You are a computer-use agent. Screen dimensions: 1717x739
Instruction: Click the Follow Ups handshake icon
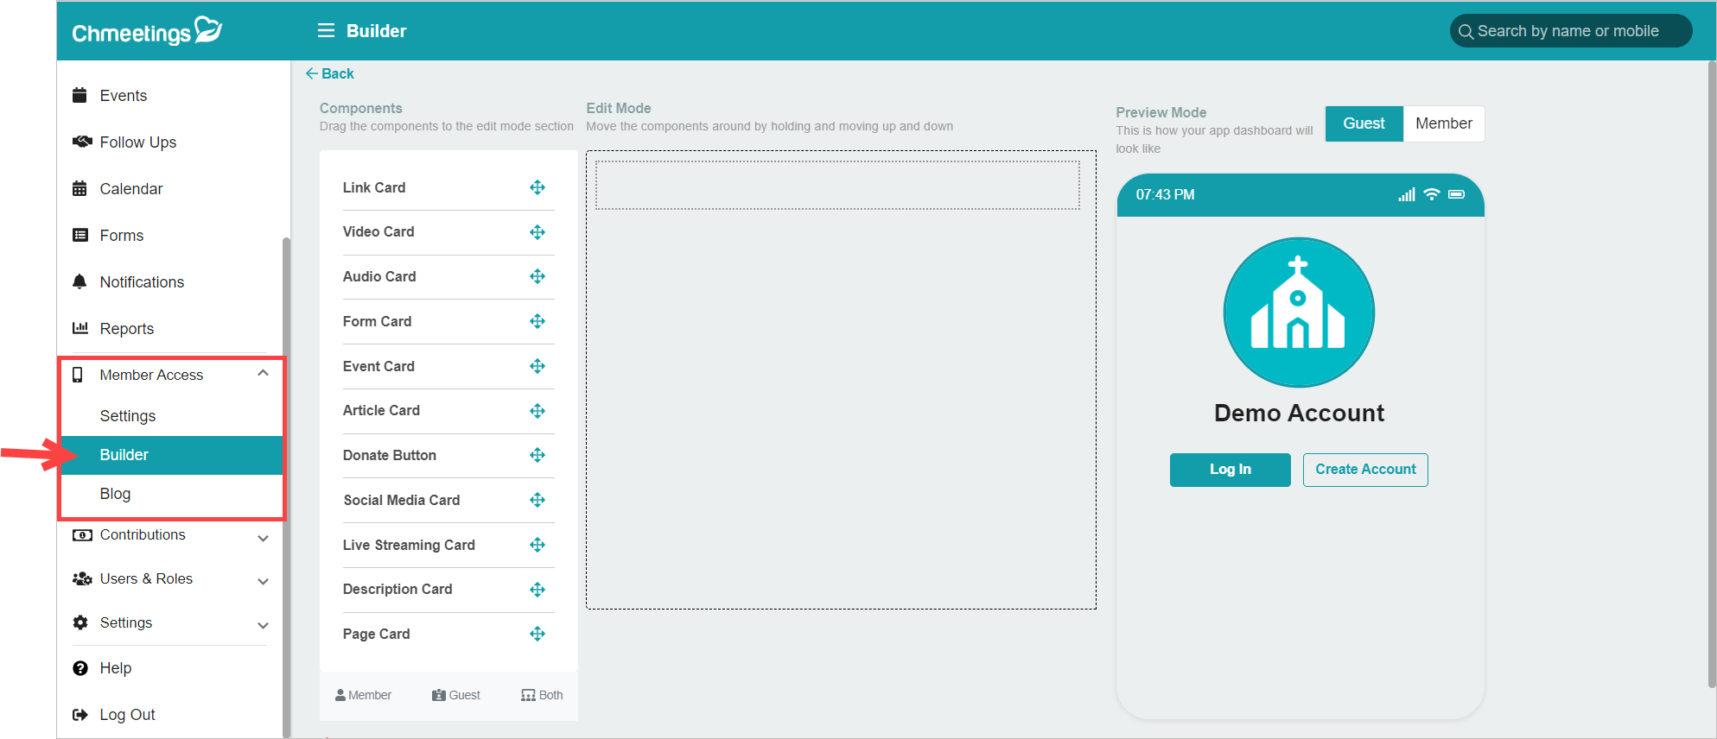(x=82, y=142)
